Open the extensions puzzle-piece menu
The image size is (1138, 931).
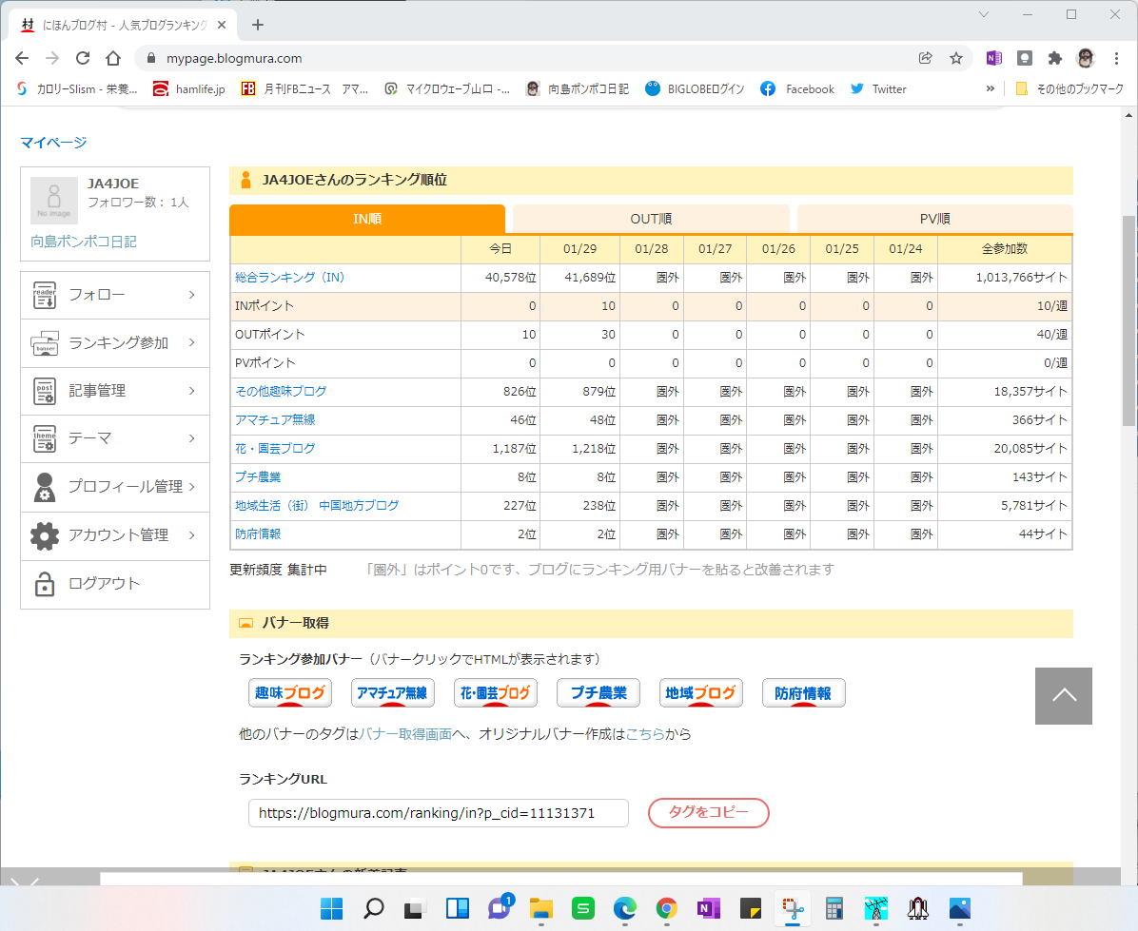1054,58
